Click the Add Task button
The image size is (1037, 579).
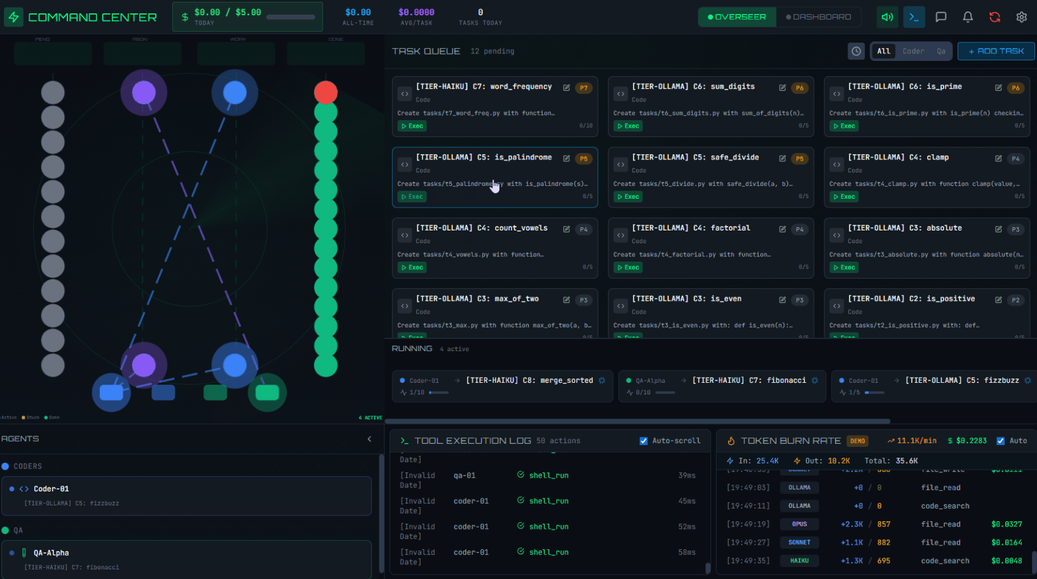(x=996, y=51)
